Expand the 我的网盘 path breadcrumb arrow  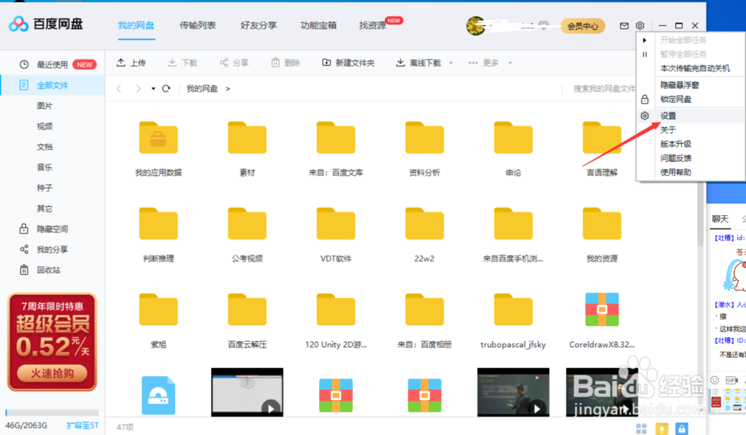coord(228,88)
